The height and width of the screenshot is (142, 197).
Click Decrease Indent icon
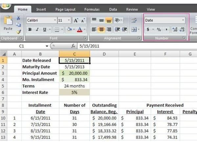pyautogui.click(x=117, y=29)
